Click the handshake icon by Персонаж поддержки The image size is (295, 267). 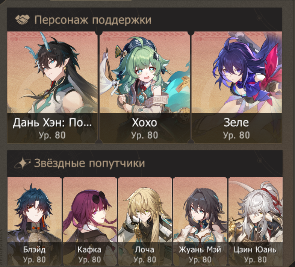(x=23, y=20)
